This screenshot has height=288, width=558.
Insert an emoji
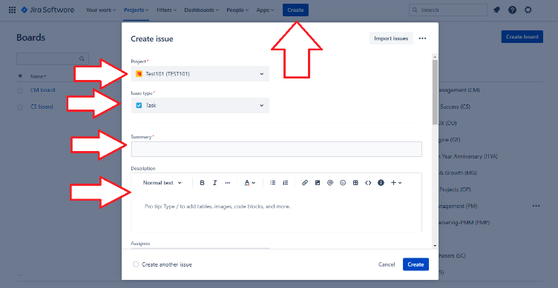pyautogui.click(x=343, y=183)
